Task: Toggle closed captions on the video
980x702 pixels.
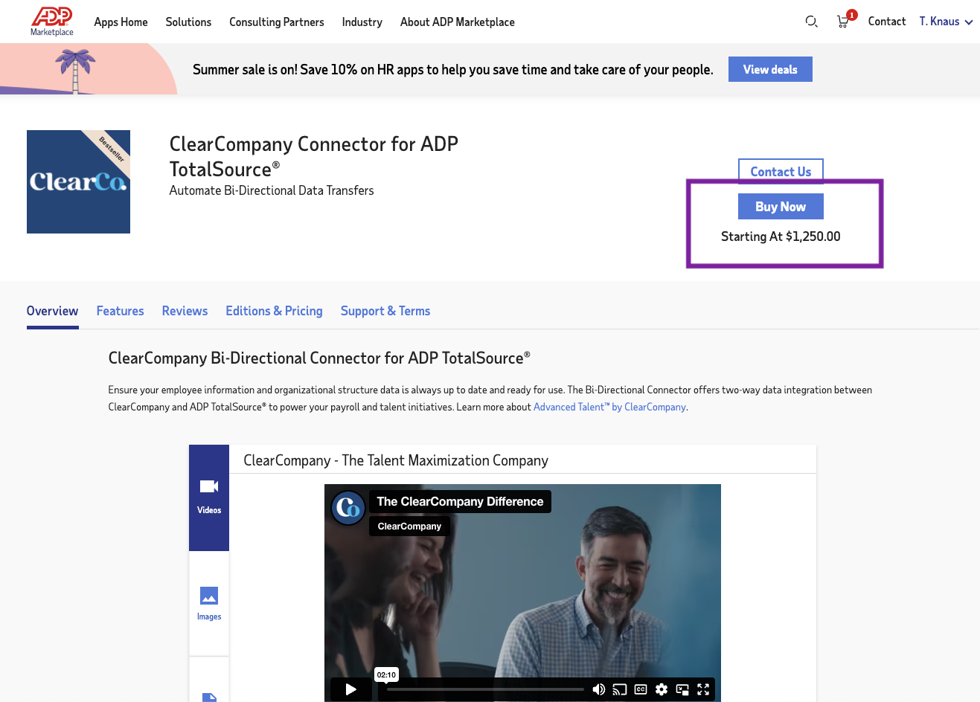Action: click(641, 689)
